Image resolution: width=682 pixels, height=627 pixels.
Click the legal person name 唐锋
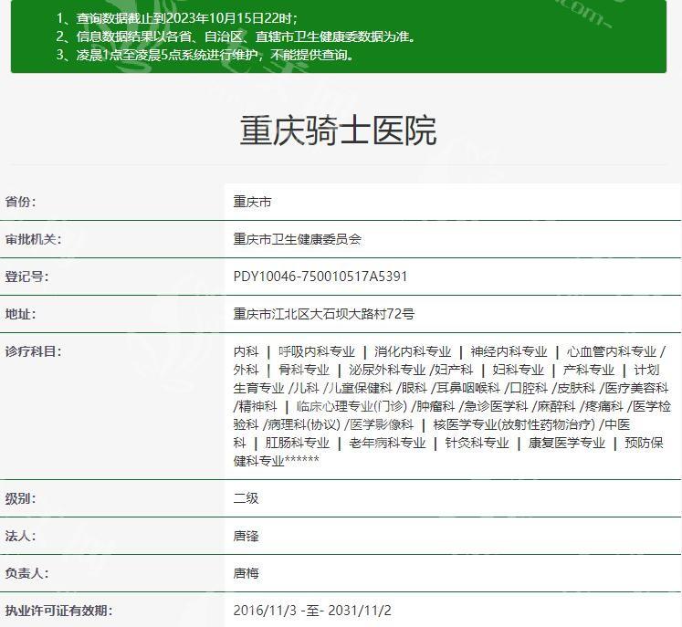247,536
